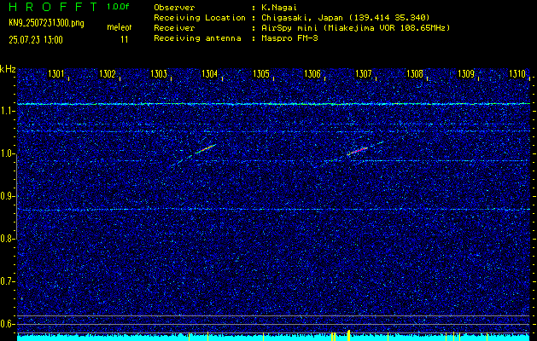The width and height of the screenshot is (537, 341).
Task: Click the Chigasaki, Japan location value
Action: pyautogui.click(x=346, y=18)
